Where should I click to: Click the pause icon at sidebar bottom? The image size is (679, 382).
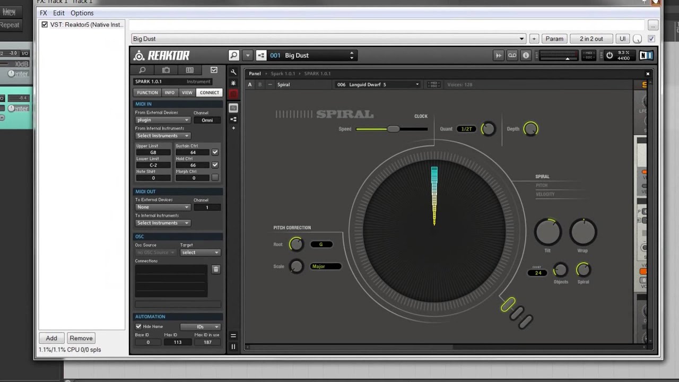pos(233,346)
